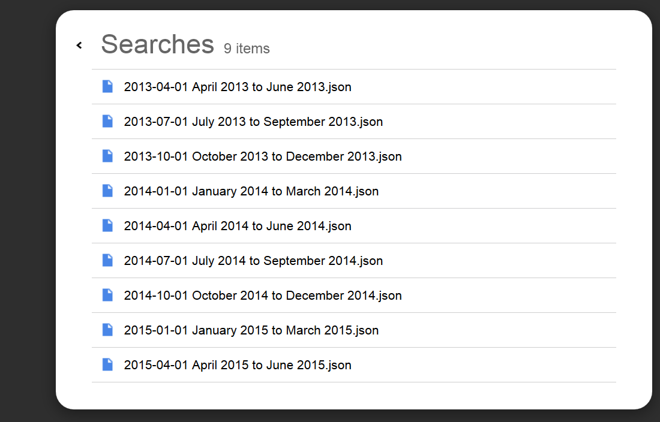
Task: Click file icon for January 2015 to March 2015
Action: pyautogui.click(x=108, y=330)
